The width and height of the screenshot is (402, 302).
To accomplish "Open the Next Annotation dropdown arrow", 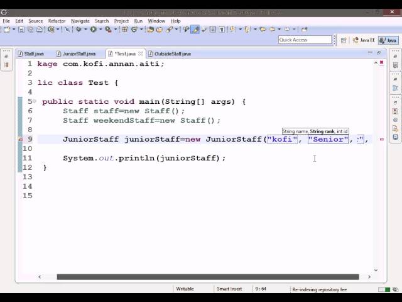I will pos(240,30).
